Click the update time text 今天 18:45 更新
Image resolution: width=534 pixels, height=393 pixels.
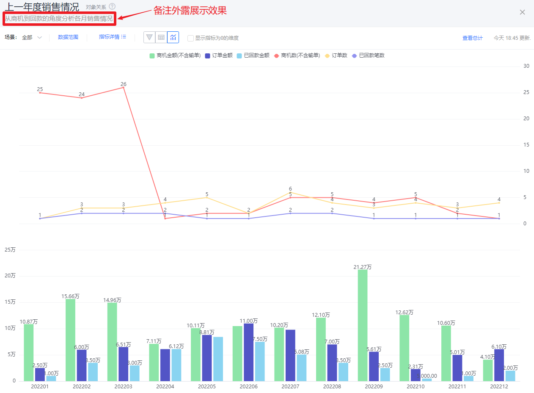click(x=512, y=38)
